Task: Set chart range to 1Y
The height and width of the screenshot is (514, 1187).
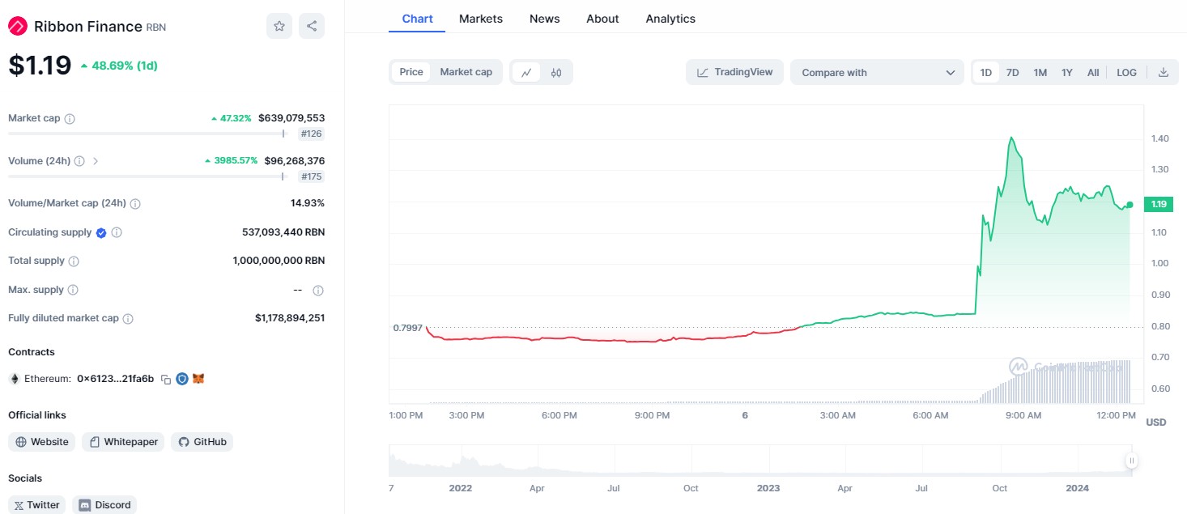Action: (1067, 72)
